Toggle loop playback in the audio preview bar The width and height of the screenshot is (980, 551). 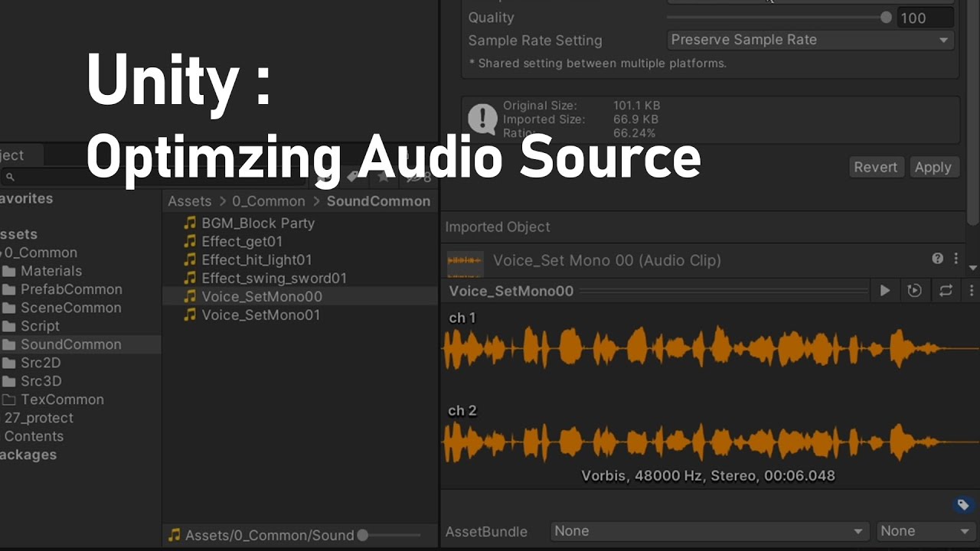[x=946, y=291]
